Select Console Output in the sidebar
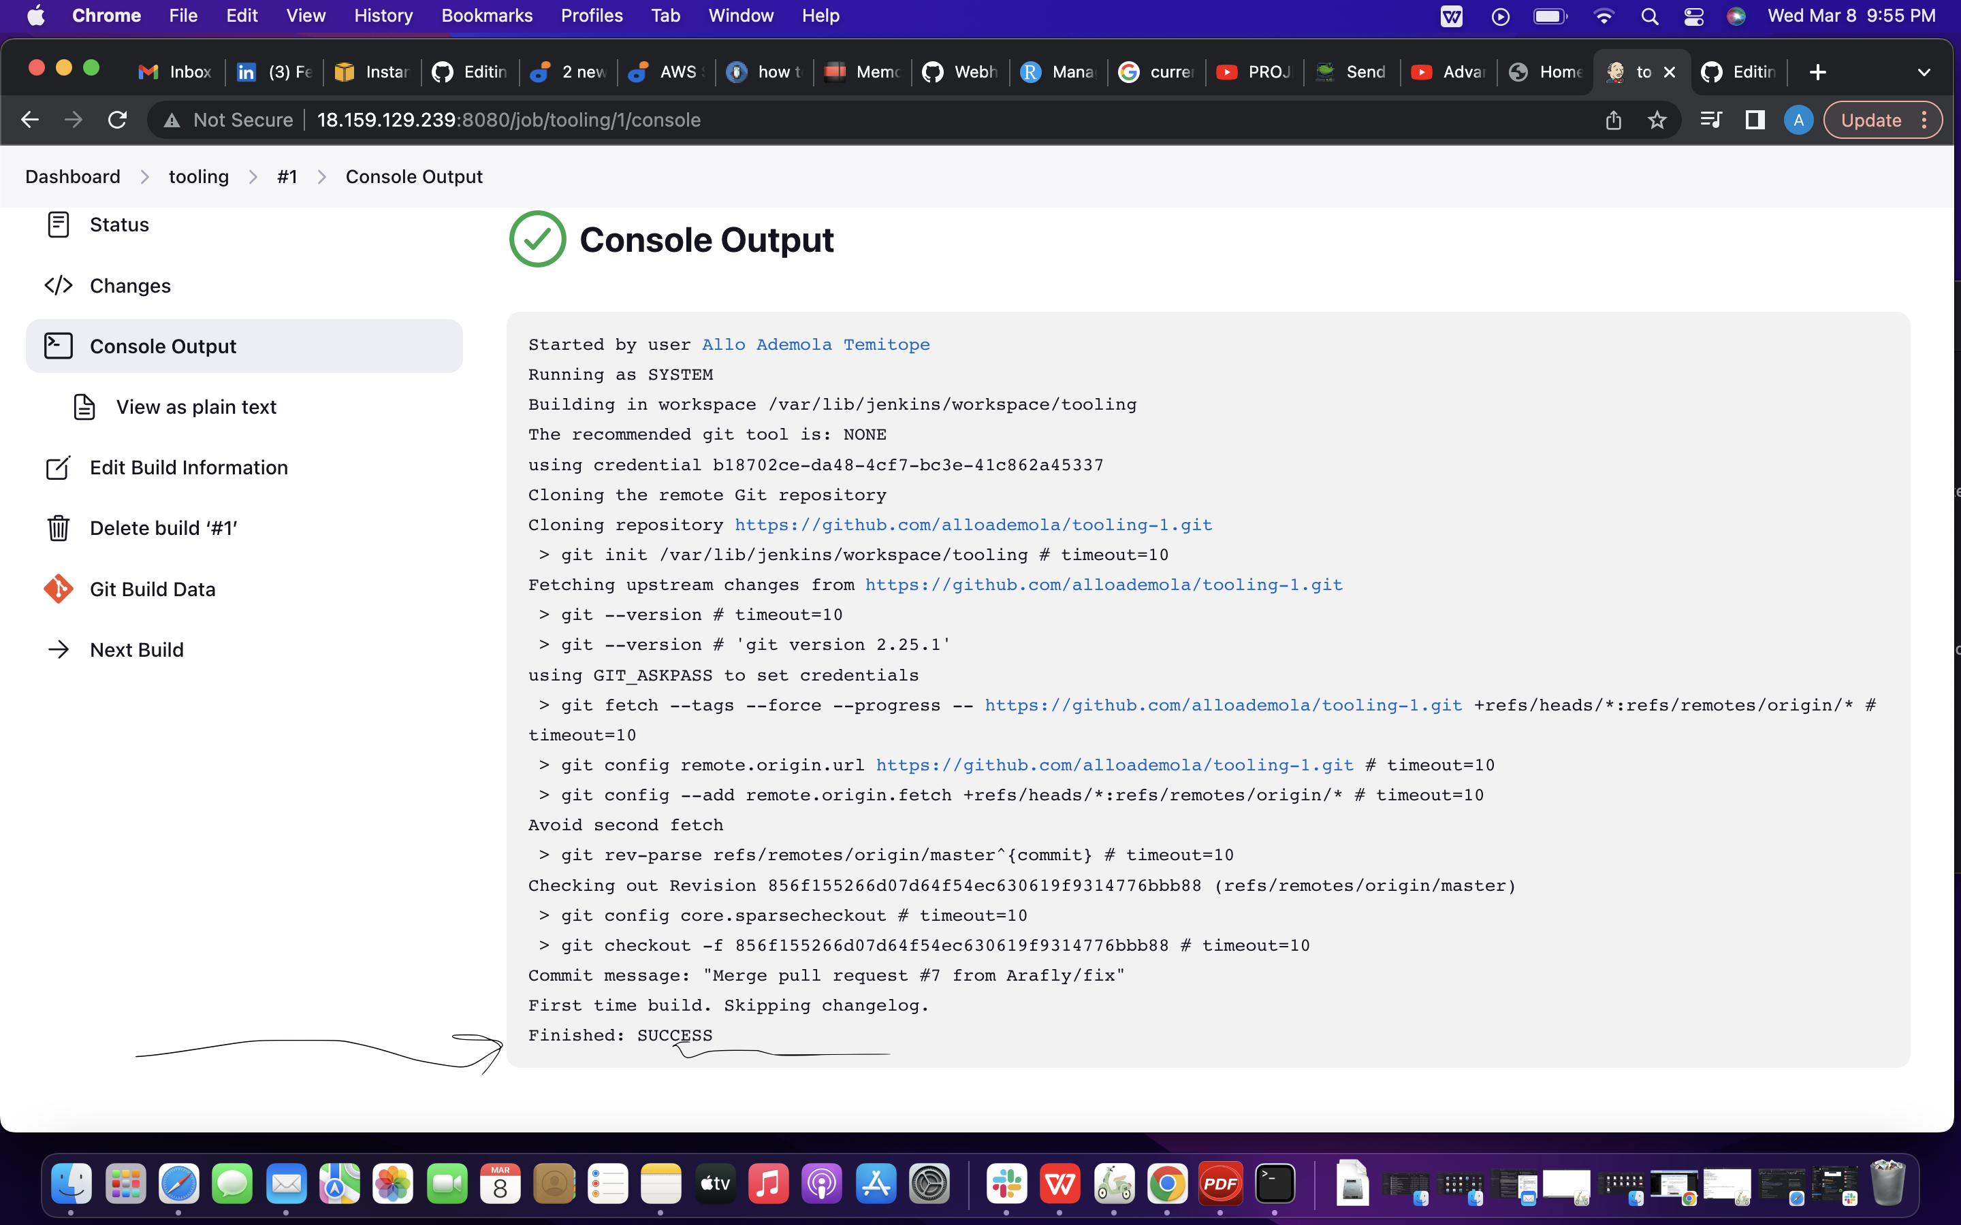Screen dimensions: 1961x1225 (x=163, y=346)
